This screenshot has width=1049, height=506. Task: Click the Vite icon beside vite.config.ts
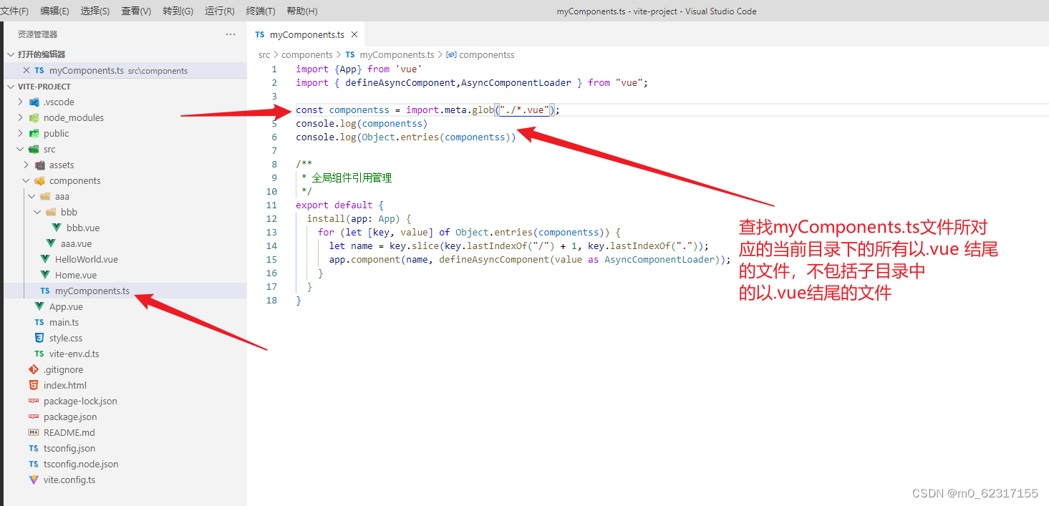click(34, 480)
